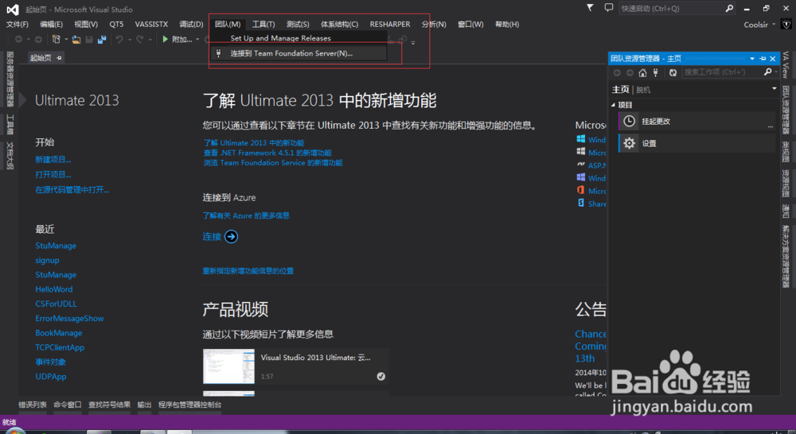Click the blue Azure 连接 arrow icon
The height and width of the screenshot is (434, 796).
click(231, 237)
